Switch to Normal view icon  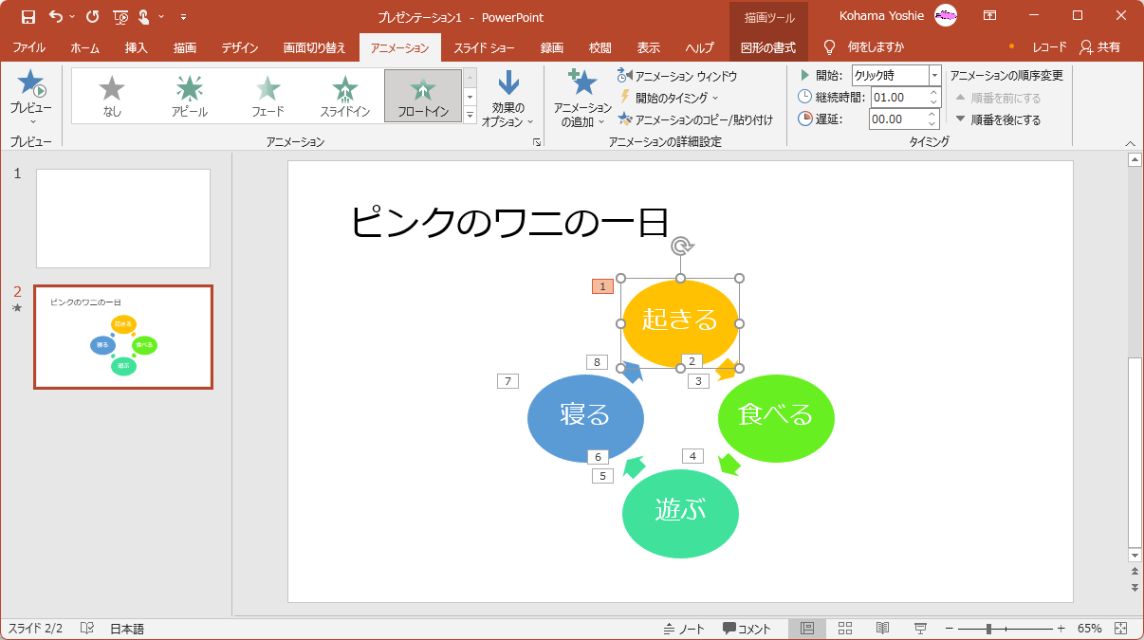[807, 629]
